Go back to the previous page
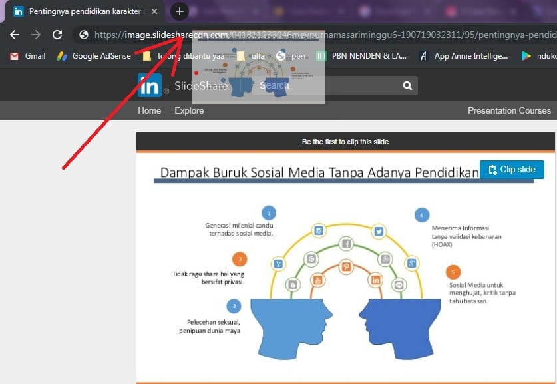The image size is (557, 384). [x=15, y=35]
